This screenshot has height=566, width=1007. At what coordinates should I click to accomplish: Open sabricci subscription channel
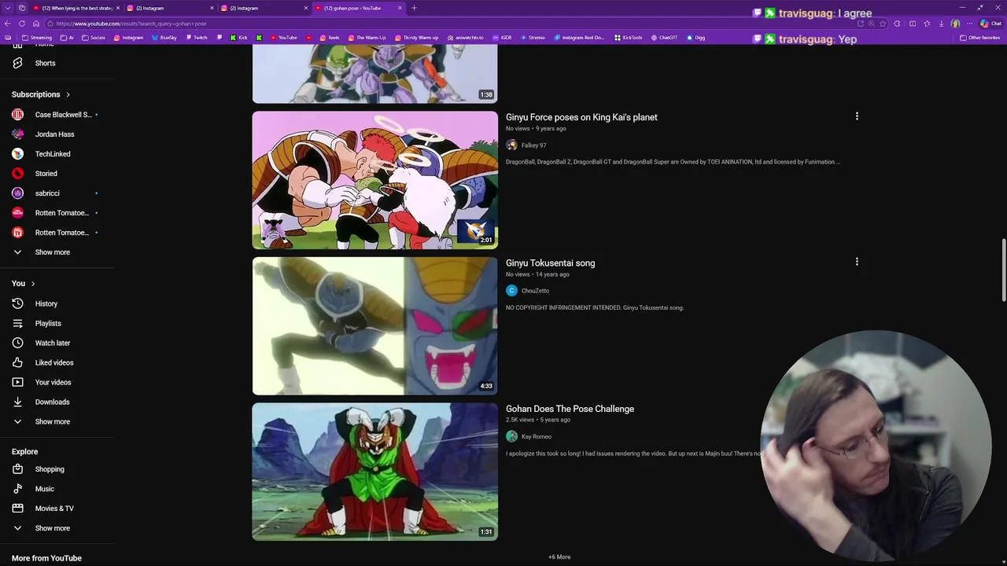pos(47,193)
